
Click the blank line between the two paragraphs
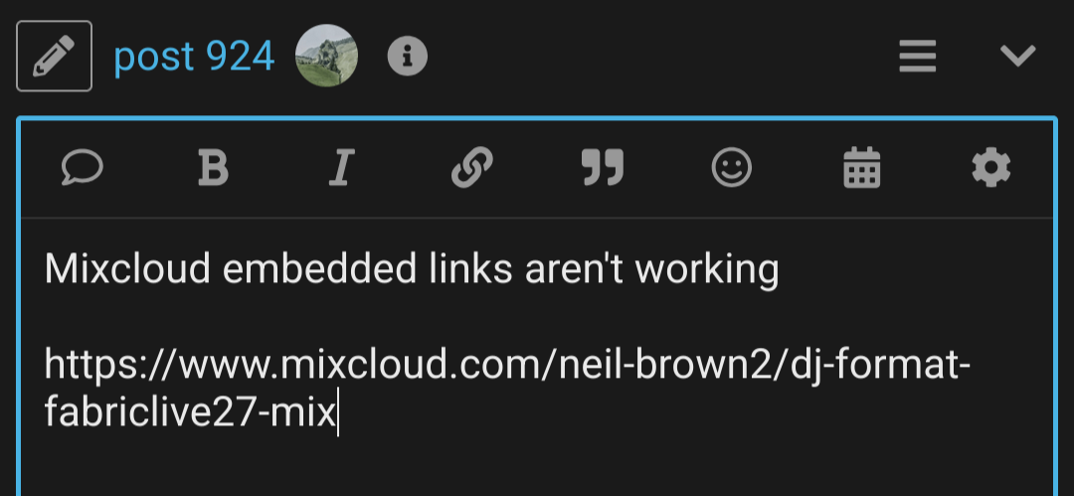536,317
